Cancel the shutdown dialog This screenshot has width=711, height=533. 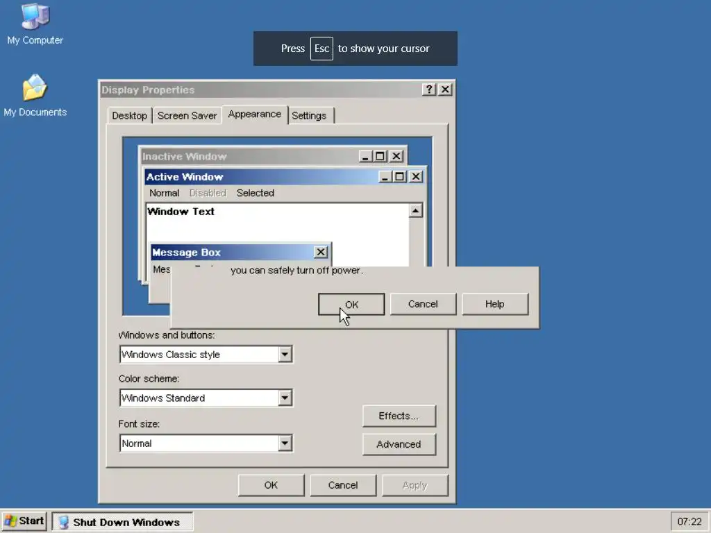[423, 304]
